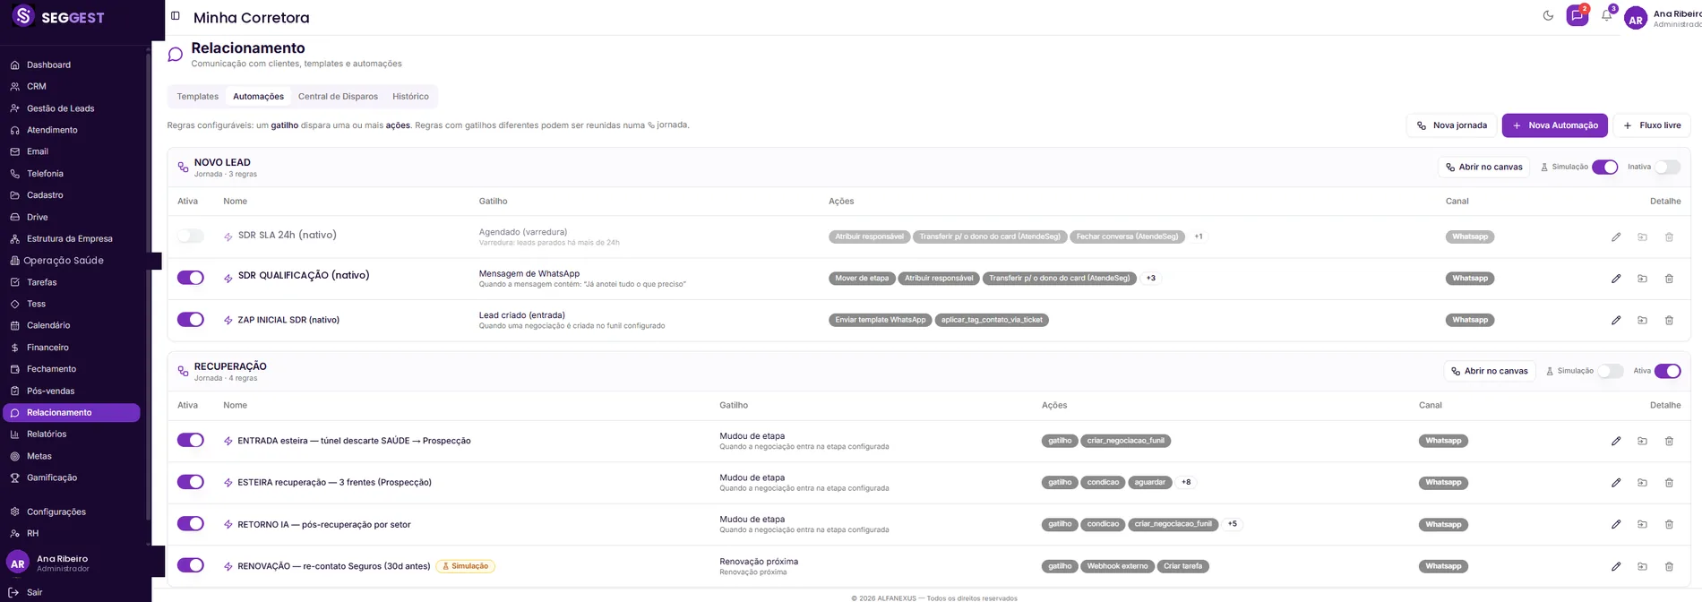1702x602 pixels.
Task: Toggle the NOVO LEAD Inativa switch
Action: click(1667, 168)
